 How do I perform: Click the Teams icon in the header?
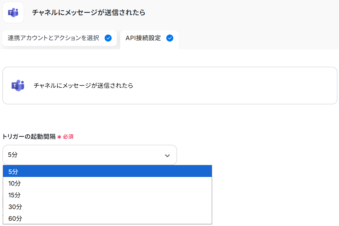(13, 13)
